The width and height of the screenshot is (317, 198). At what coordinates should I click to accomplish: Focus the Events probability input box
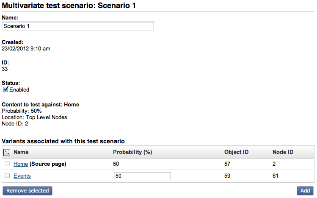[142, 176]
